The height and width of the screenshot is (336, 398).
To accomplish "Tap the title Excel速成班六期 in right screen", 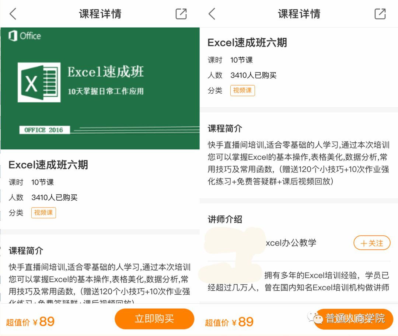I will (247, 42).
